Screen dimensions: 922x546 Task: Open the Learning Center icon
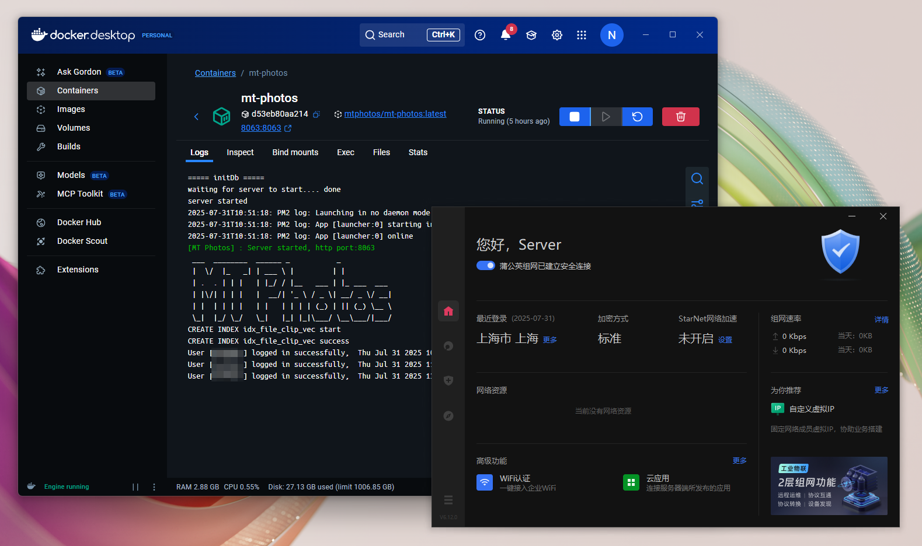(x=531, y=35)
